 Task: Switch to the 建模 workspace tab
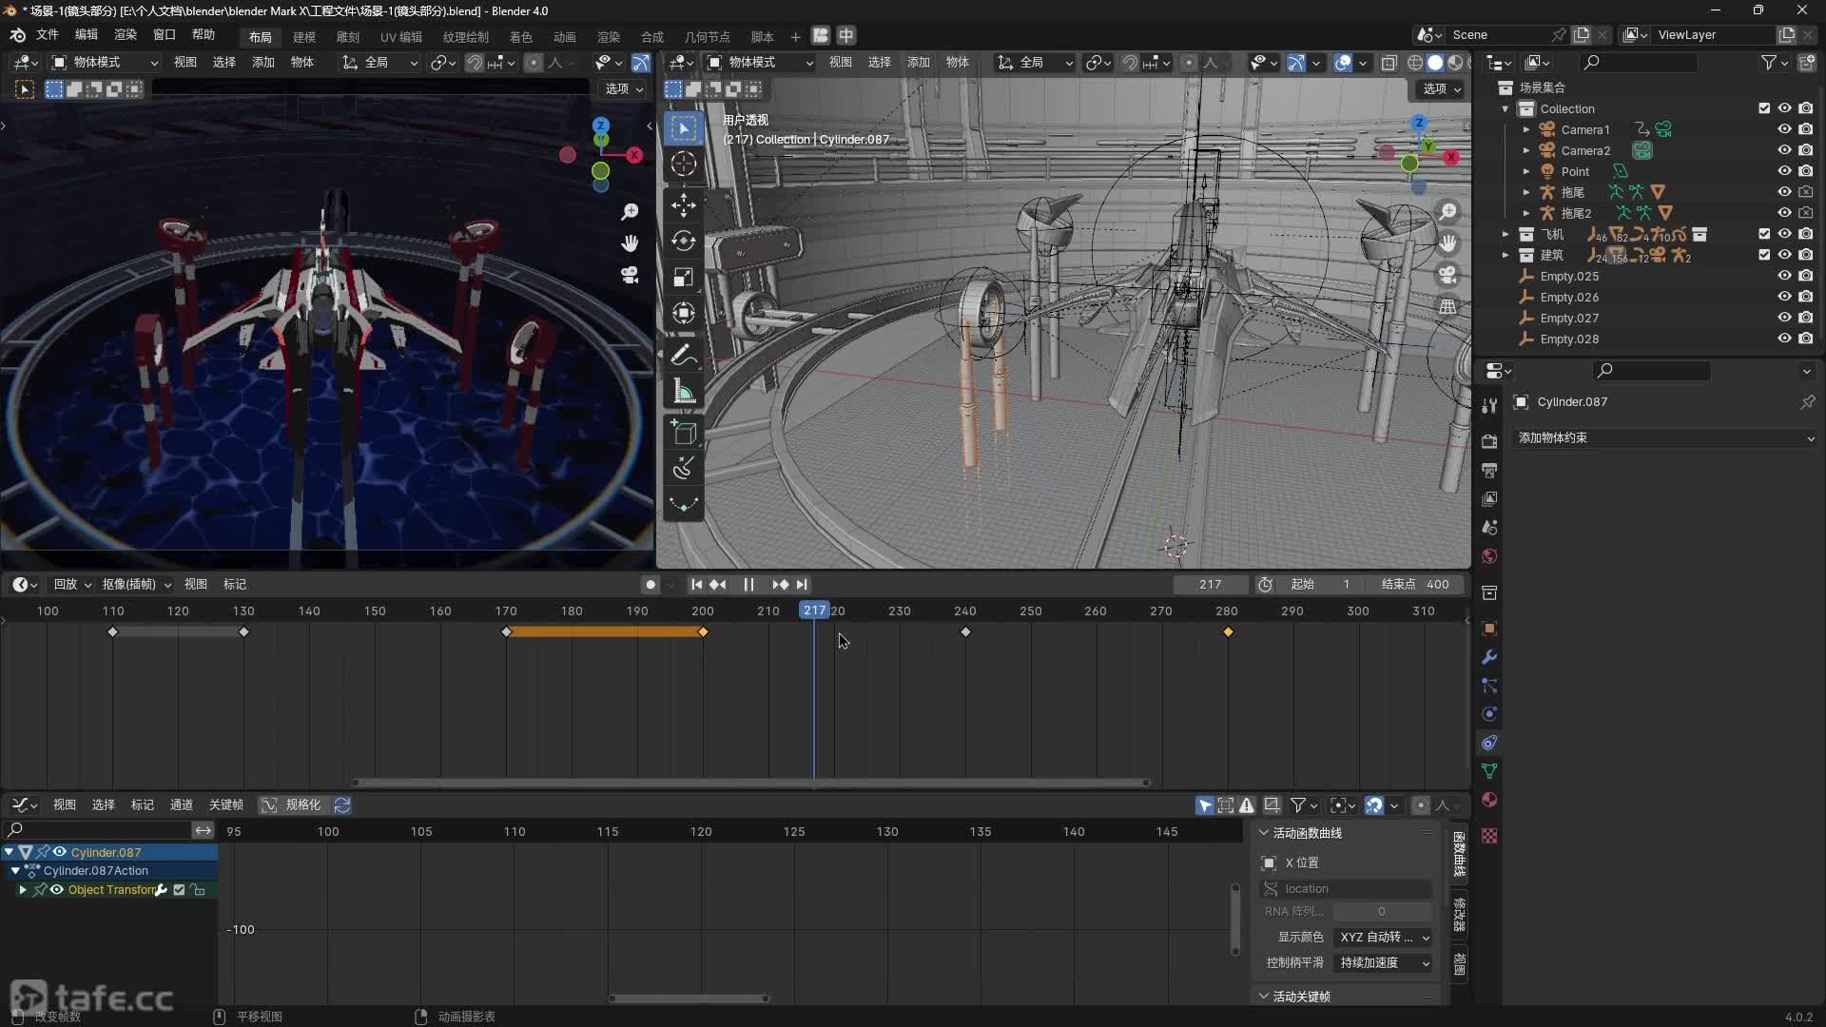coord(304,37)
